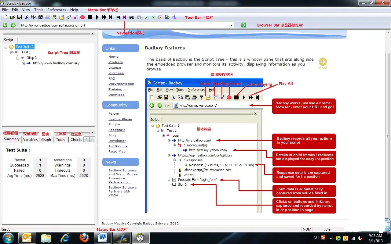Select Test Suite 1 in script tree
Viewport: 391px width, 244px height.
click(x=25, y=47)
